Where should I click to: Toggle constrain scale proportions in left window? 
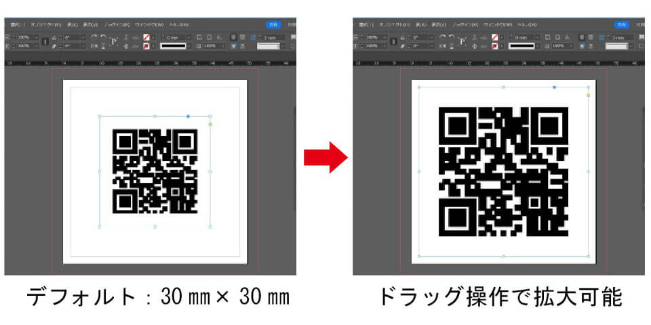click(x=45, y=41)
